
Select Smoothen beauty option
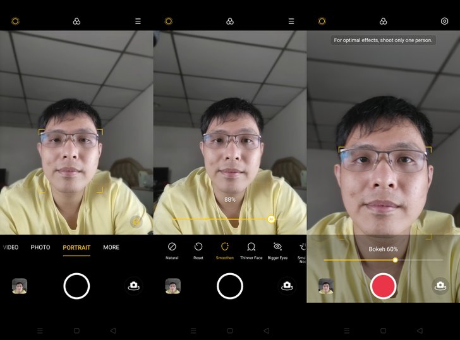[225, 250]
